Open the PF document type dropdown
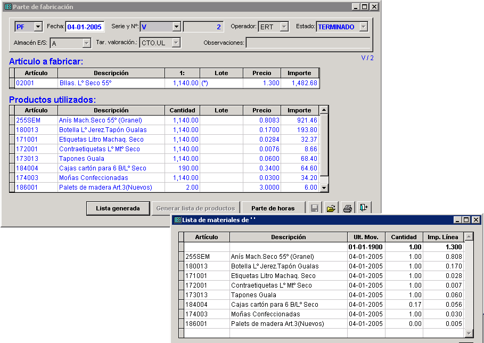The height and width of the screenshot is (343, 484). tap(38, 27)
